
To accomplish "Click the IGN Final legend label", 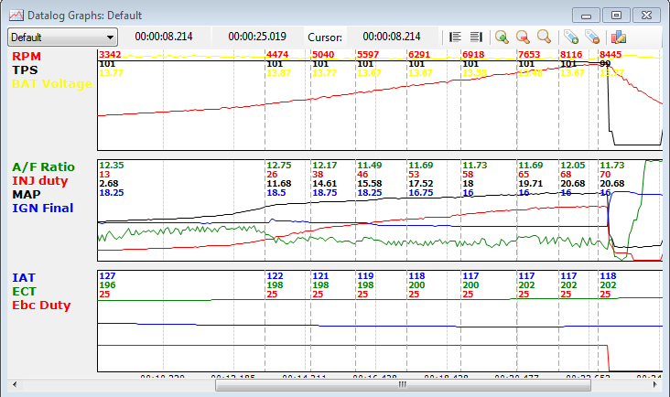I will [x=42, y=208].
